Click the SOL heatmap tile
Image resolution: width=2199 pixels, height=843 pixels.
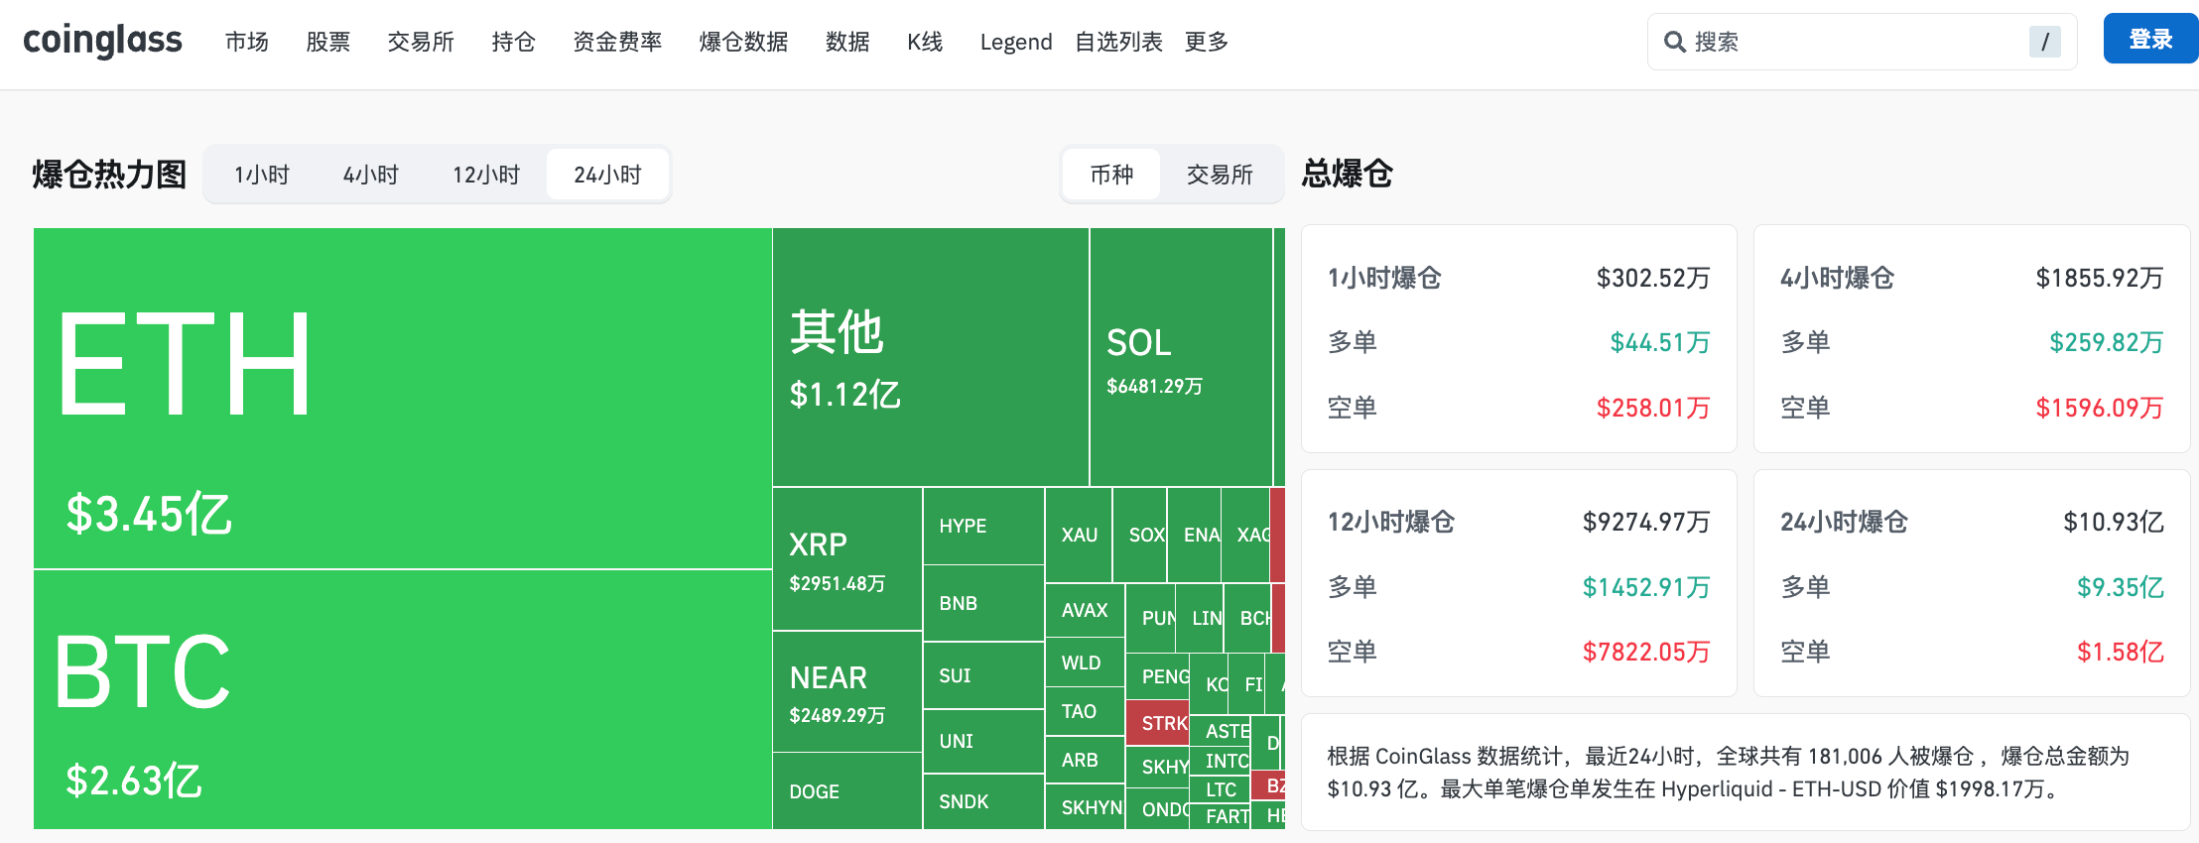pyautogui.click(x=1181, y=357)
